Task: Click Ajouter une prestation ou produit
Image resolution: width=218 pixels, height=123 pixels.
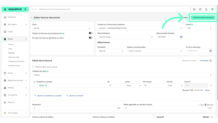Action: tap(48, 96)
